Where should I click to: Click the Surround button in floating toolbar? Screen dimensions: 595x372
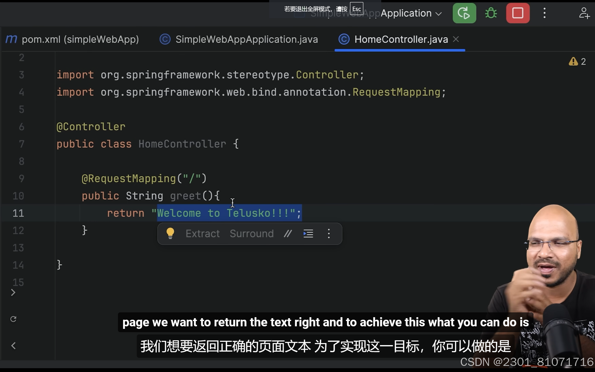coord(252,233)
